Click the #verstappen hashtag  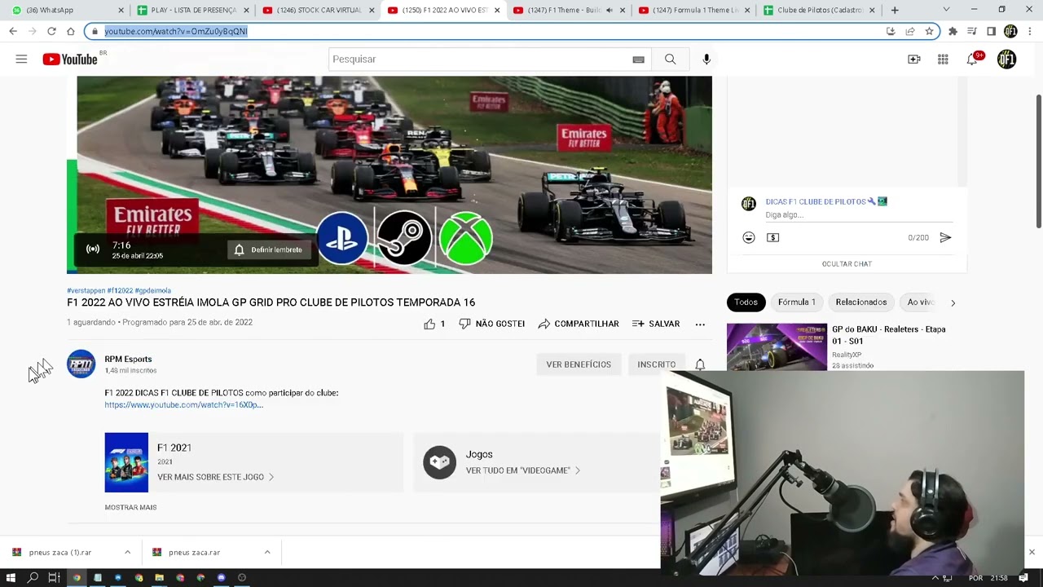[86, 290]
